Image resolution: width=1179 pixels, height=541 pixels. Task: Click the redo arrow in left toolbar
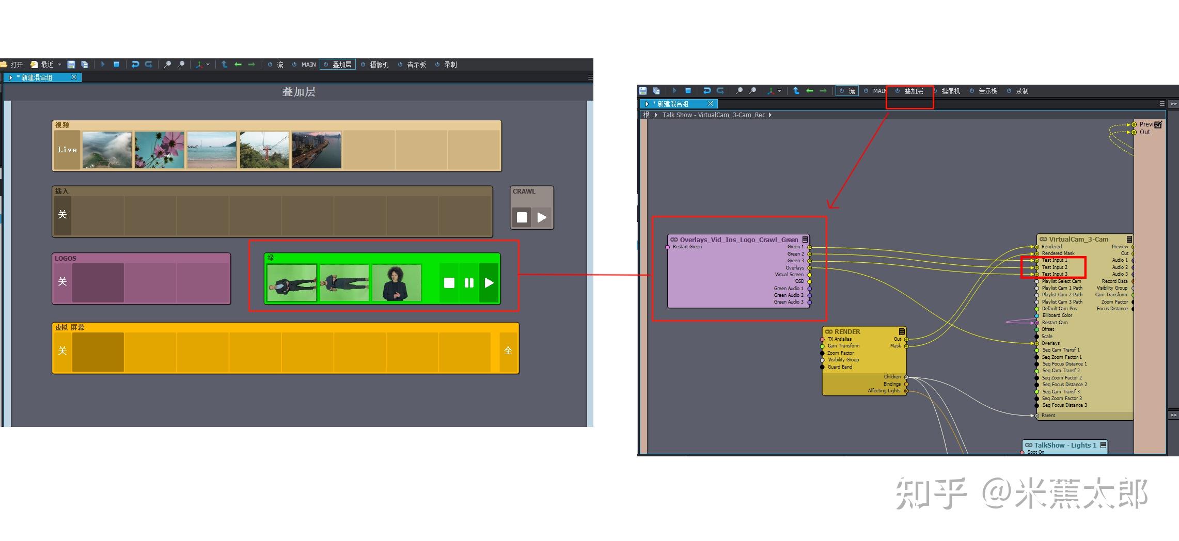149,65
